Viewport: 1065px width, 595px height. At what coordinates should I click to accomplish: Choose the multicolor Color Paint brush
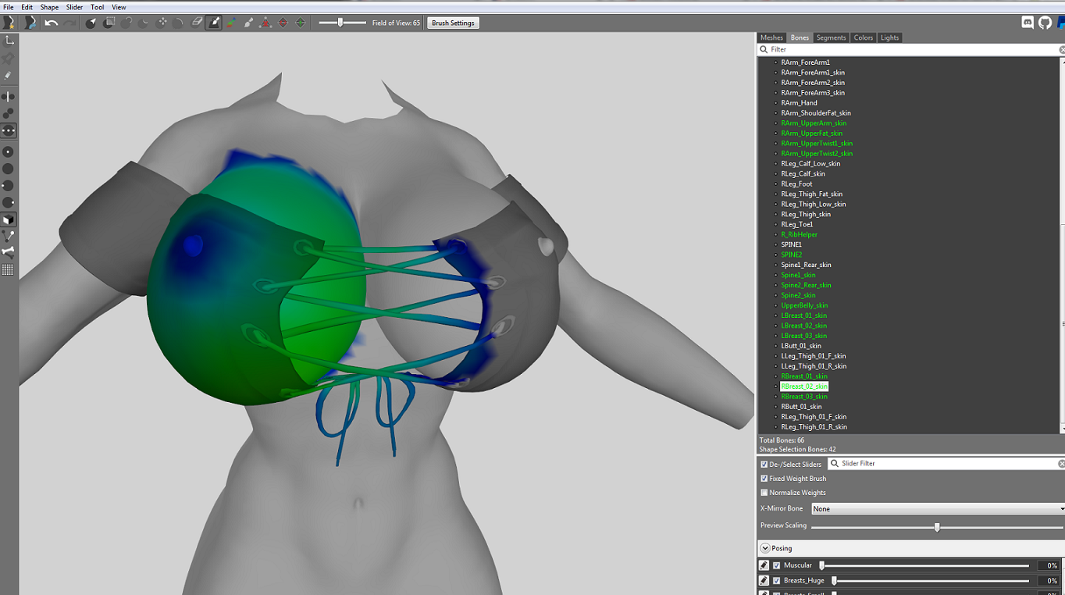point(231,23)
